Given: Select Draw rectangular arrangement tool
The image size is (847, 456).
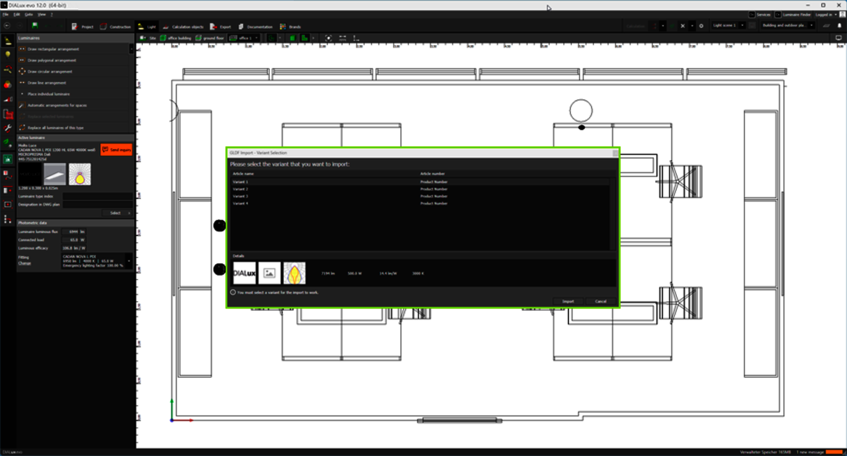Looking at the screenshot, I should [53, 49].
